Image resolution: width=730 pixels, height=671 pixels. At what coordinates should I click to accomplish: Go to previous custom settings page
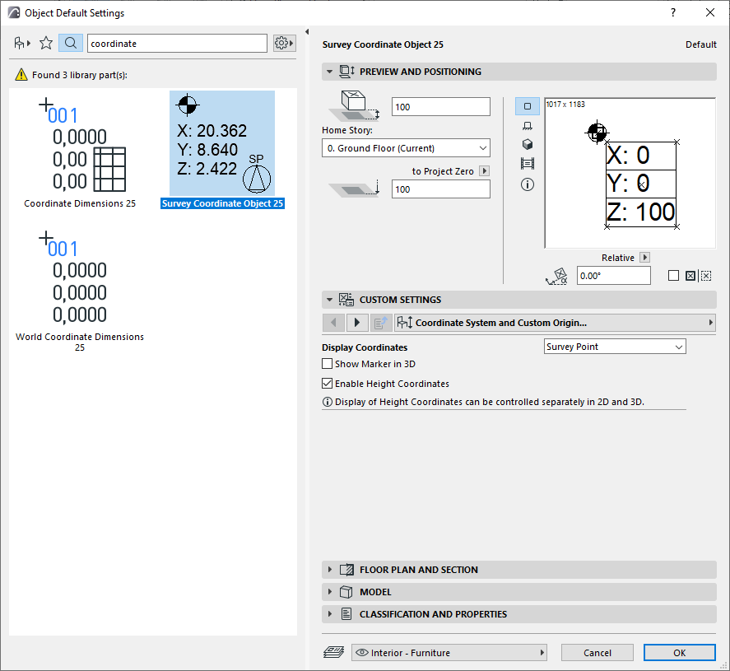(x=333, y=323)
